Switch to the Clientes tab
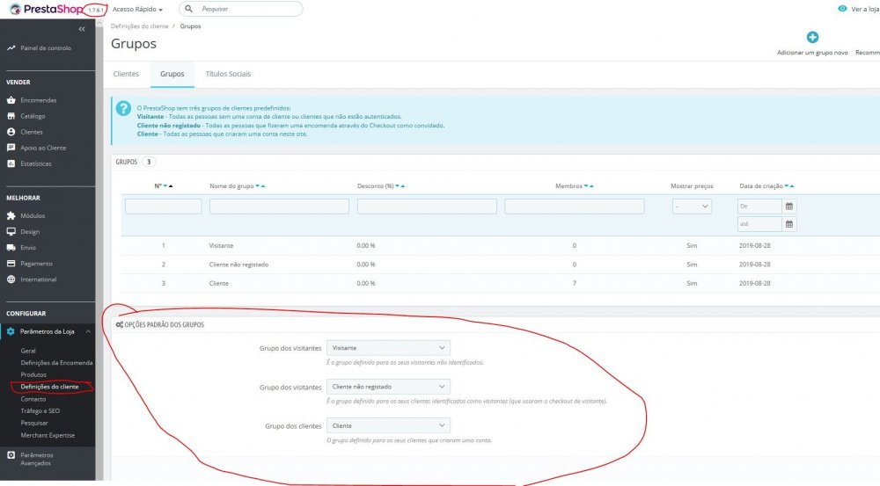 click(126, 74)
